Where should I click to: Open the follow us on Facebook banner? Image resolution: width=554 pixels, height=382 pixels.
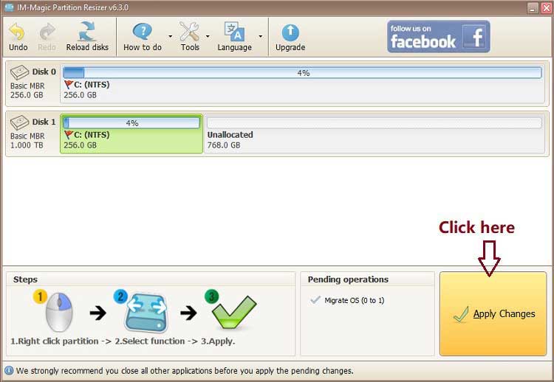439,36
